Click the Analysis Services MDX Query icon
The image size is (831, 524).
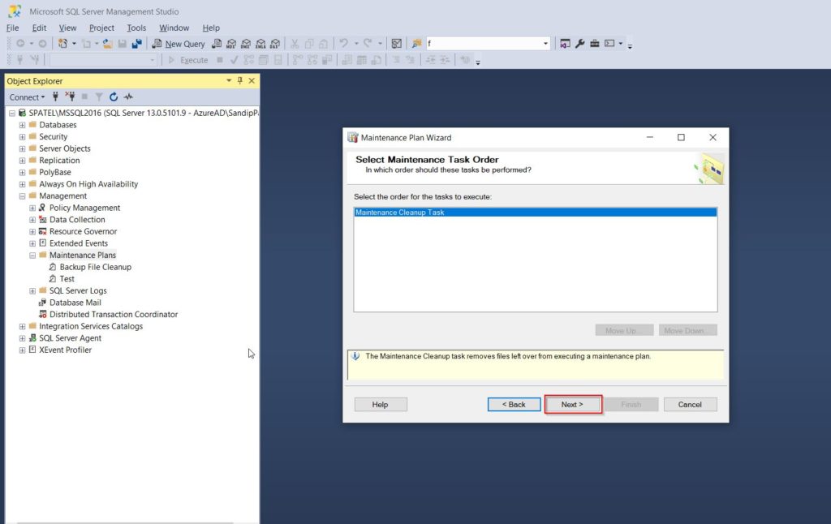click(231, 44)
